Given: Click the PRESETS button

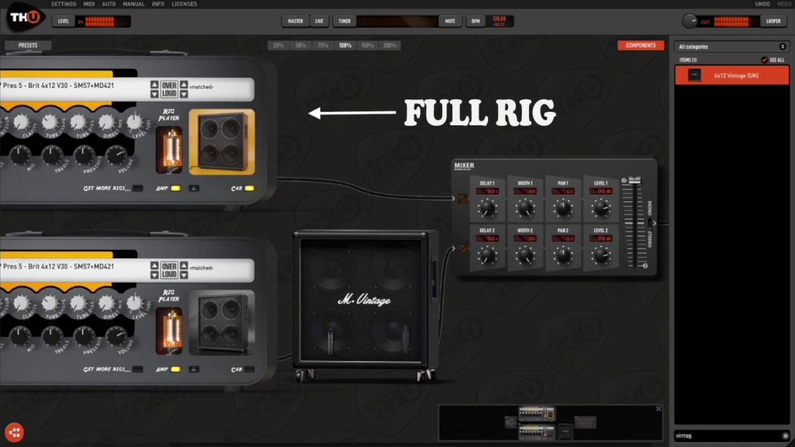Looking at the screenshot, I should click(28, 45).
